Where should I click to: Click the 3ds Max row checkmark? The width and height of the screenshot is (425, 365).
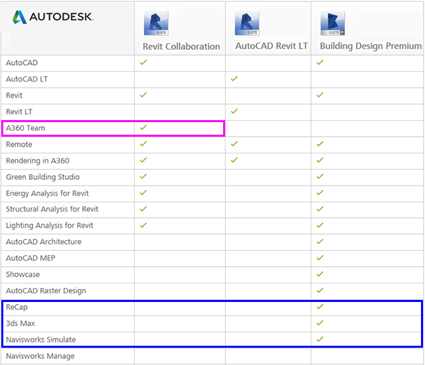320,323
